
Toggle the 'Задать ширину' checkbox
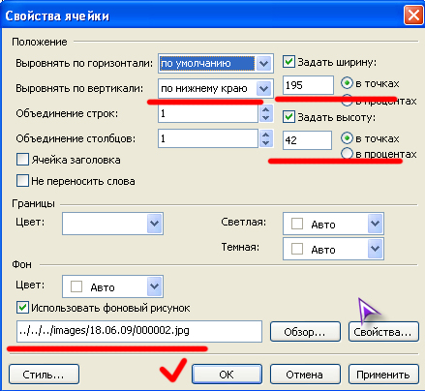(288, 62)
